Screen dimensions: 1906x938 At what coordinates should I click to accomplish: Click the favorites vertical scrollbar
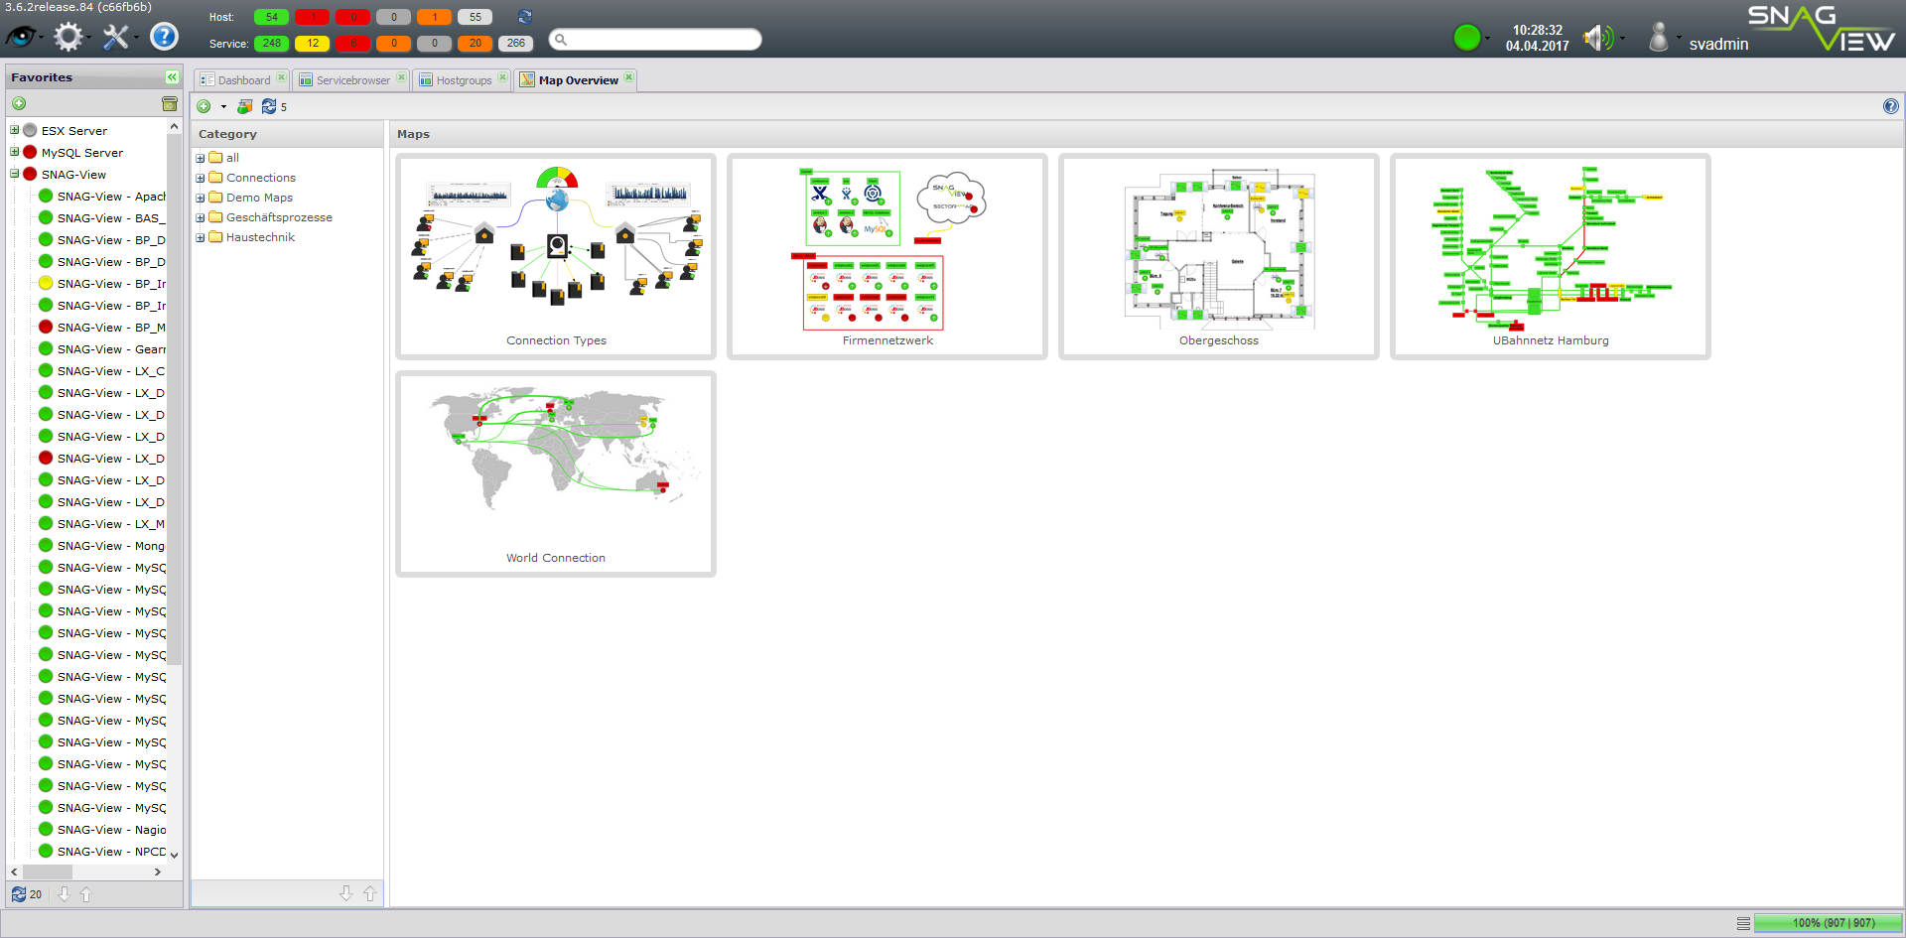(174, 397)
